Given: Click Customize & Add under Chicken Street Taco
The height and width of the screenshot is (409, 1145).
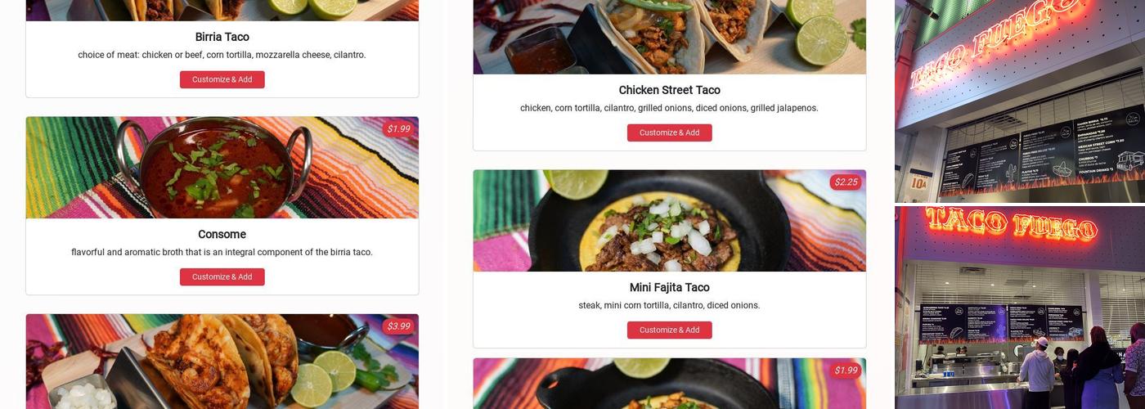Looking at the screenshot, I should (669, 133).
